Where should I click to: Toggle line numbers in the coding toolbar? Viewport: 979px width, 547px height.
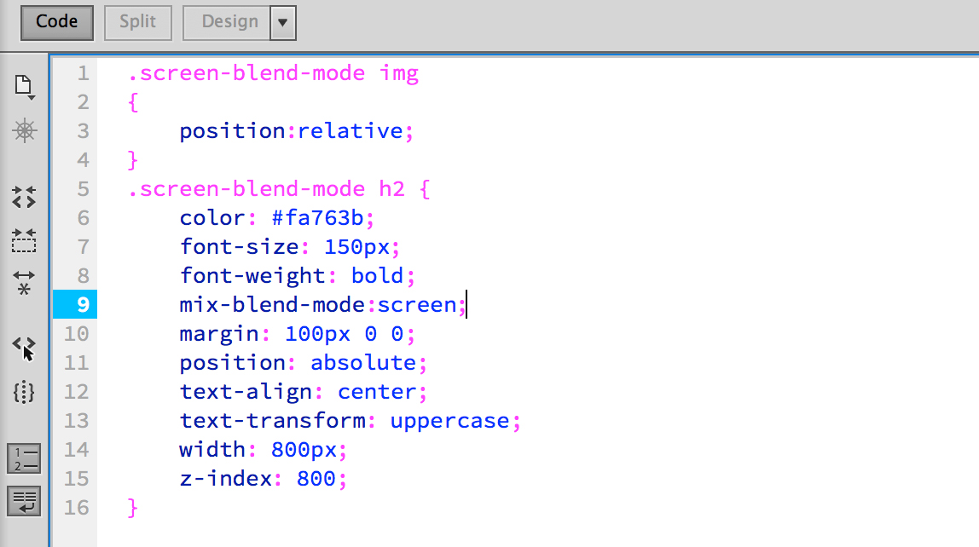point(24,458)
